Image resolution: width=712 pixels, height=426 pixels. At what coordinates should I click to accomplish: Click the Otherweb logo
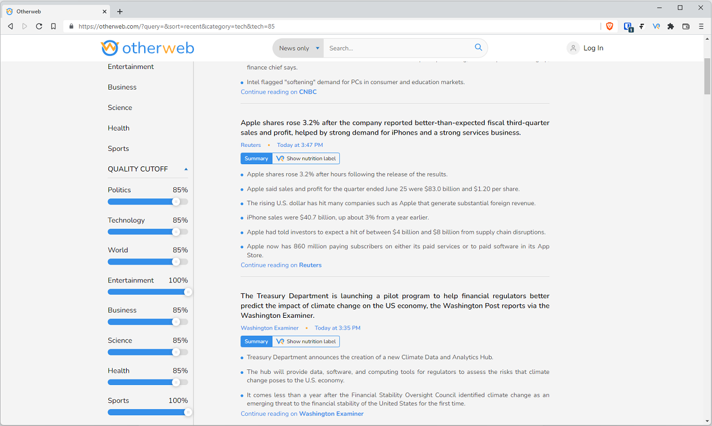(147, 48)
